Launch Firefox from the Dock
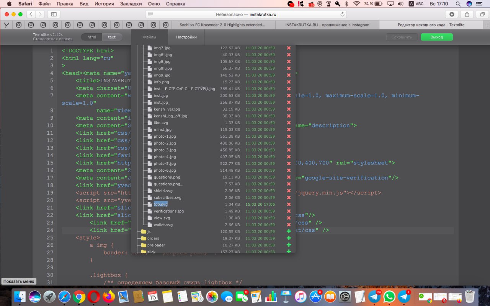The height and width of the screenshot is (306, 490). [109, 296]
